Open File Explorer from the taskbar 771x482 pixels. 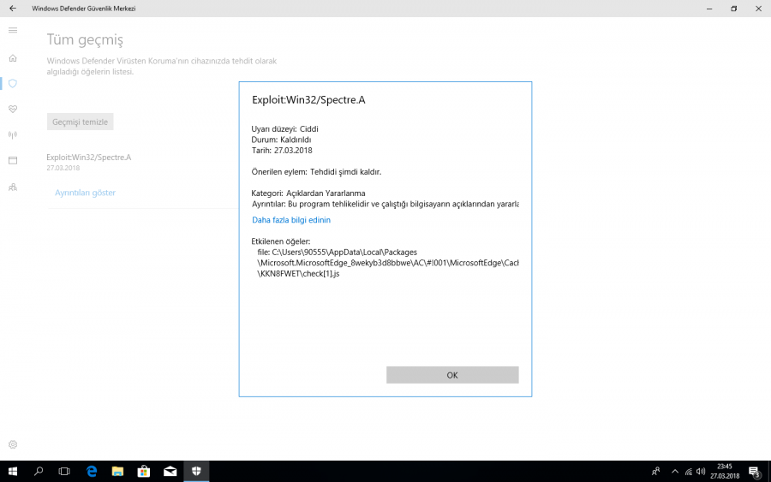(x=117, y=472)
